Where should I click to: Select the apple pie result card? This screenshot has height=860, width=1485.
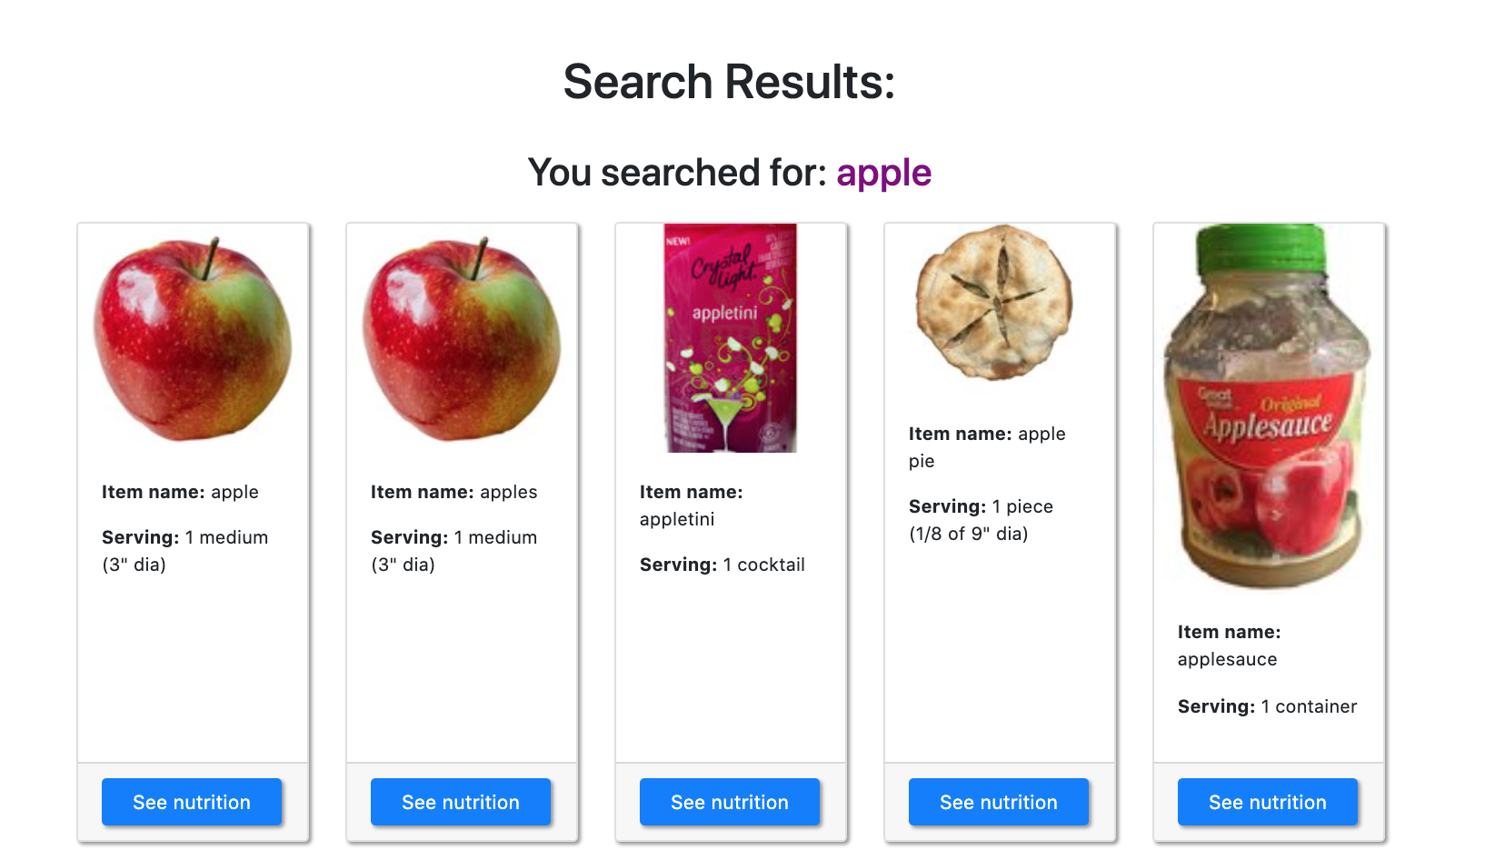pyautogui.click(x=1000, y=532)
